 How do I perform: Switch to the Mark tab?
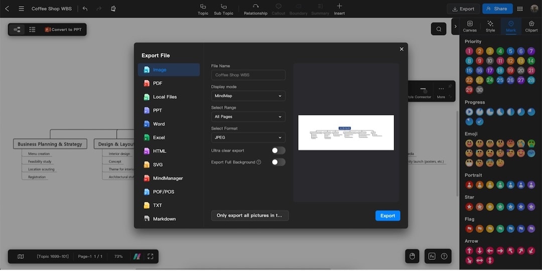pyautogui.click(x=511, y=26)
